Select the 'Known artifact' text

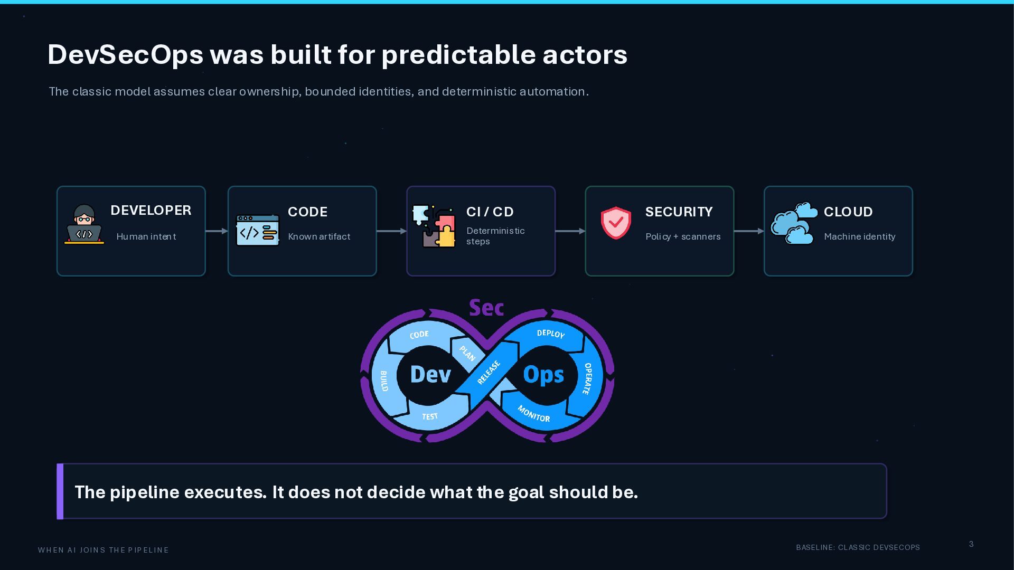319,236
